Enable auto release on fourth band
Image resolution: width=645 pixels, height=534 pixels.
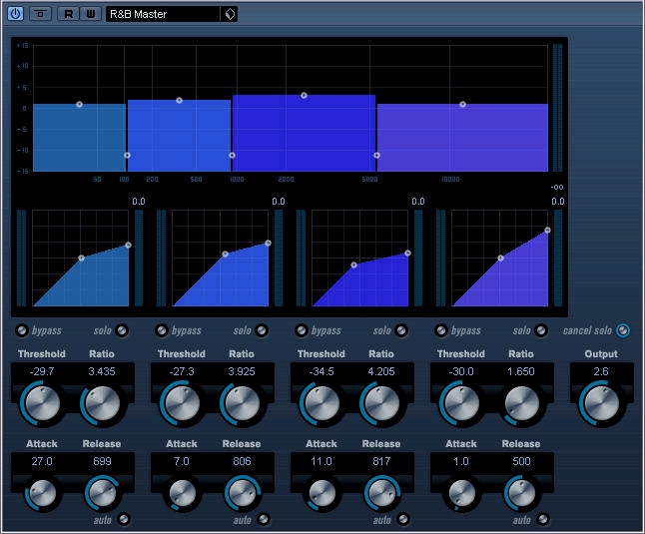pyautogui.click(x=543, y=519)
